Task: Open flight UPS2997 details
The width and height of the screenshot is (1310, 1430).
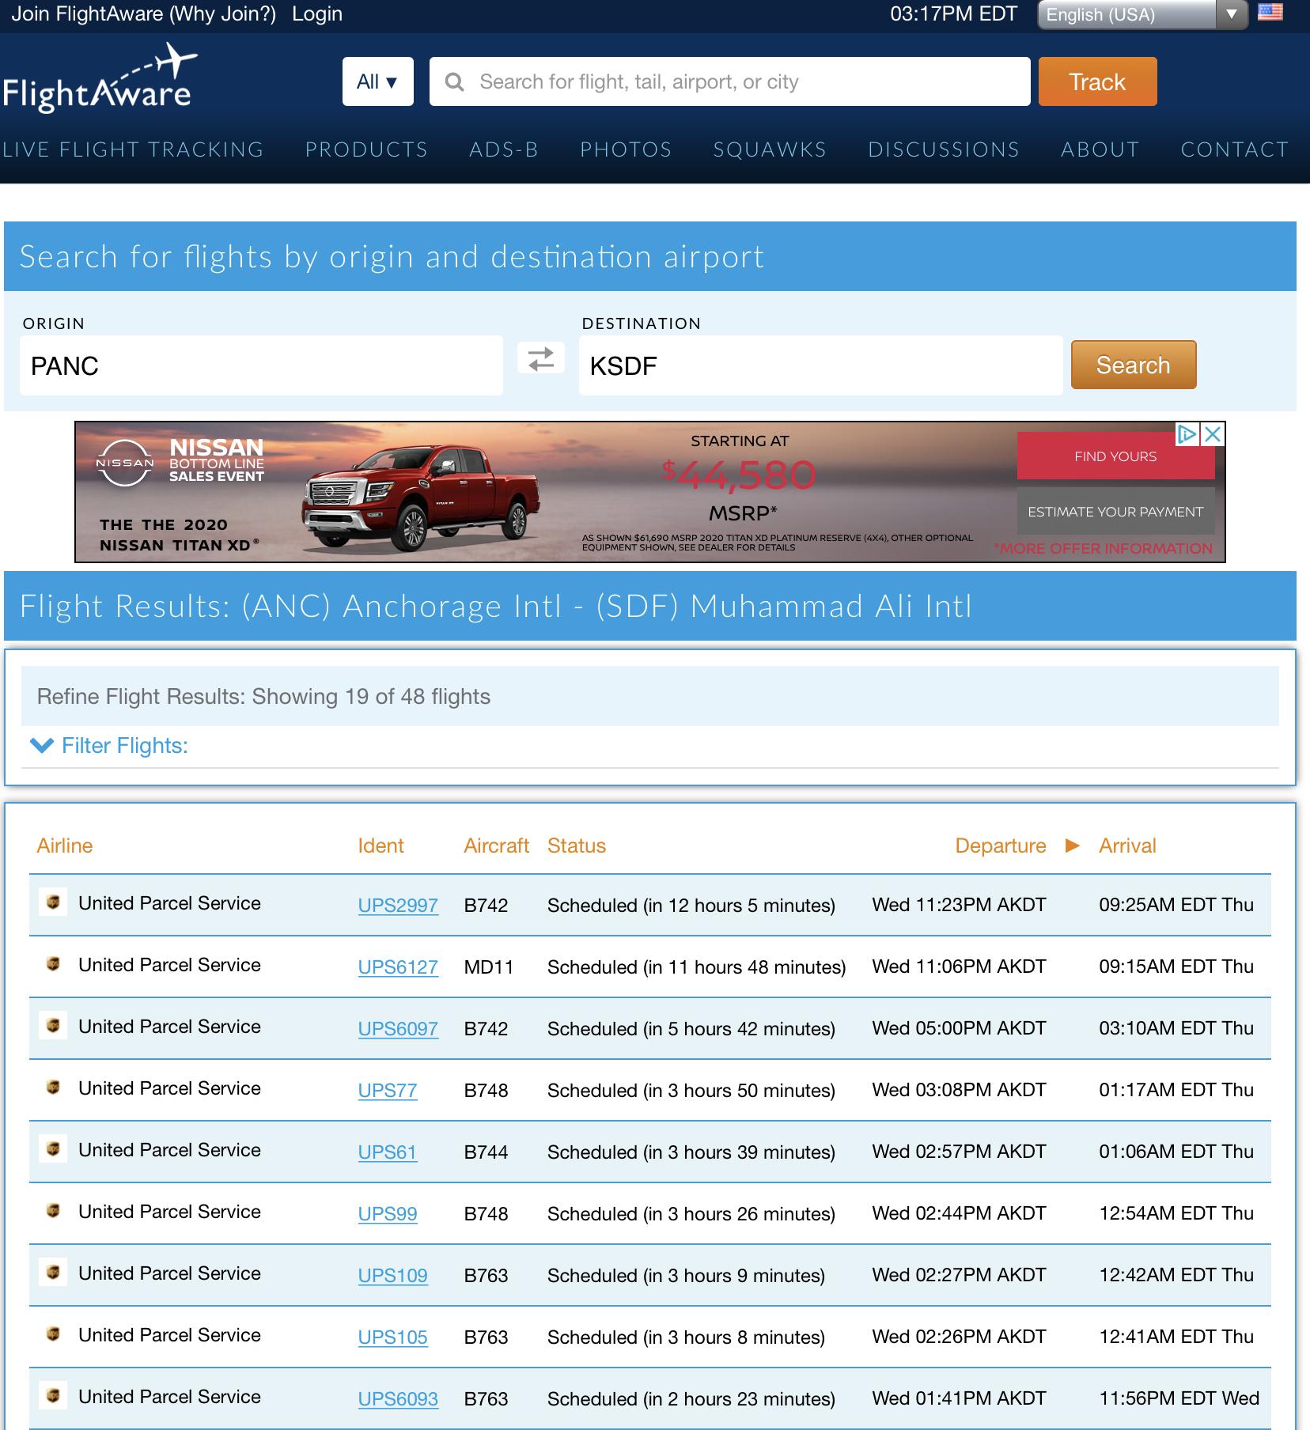Action: coord(398,905)
